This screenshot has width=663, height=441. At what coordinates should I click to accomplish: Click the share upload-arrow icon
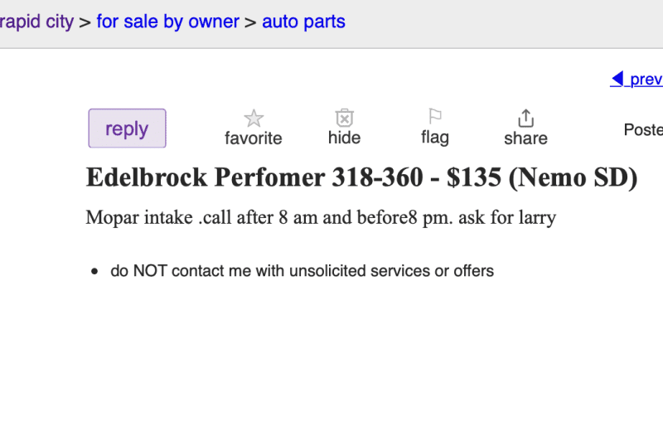[x=525, y=118]
